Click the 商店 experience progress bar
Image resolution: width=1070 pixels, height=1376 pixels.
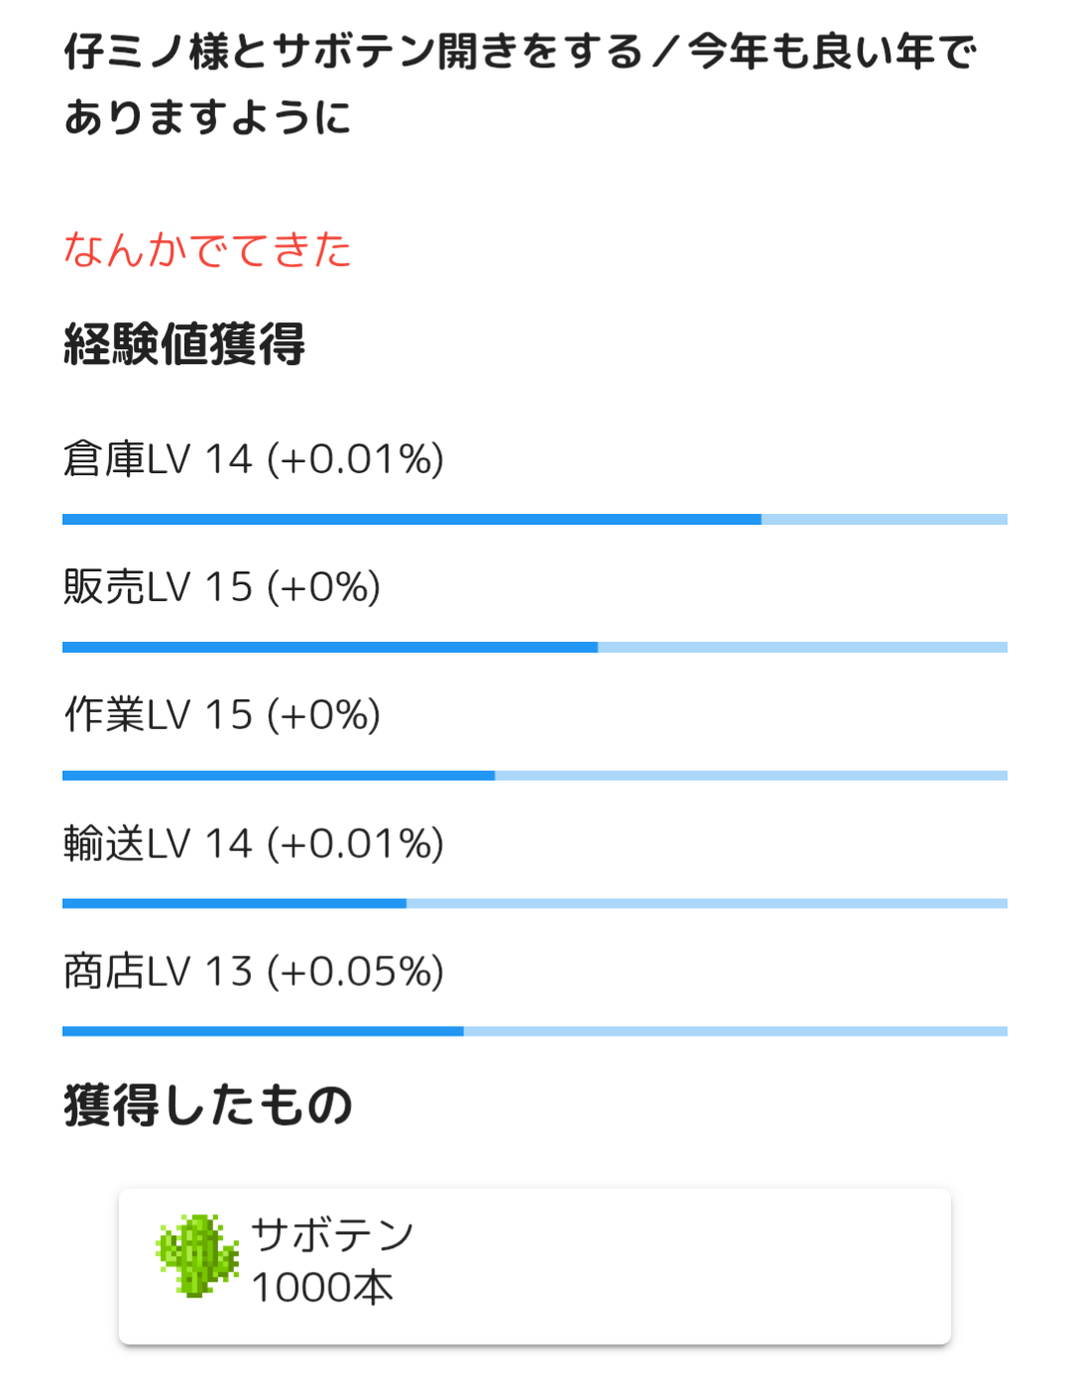pos(535,1032)
